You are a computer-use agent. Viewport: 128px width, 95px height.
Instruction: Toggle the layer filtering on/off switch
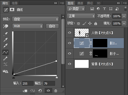(x=125, y=9)
